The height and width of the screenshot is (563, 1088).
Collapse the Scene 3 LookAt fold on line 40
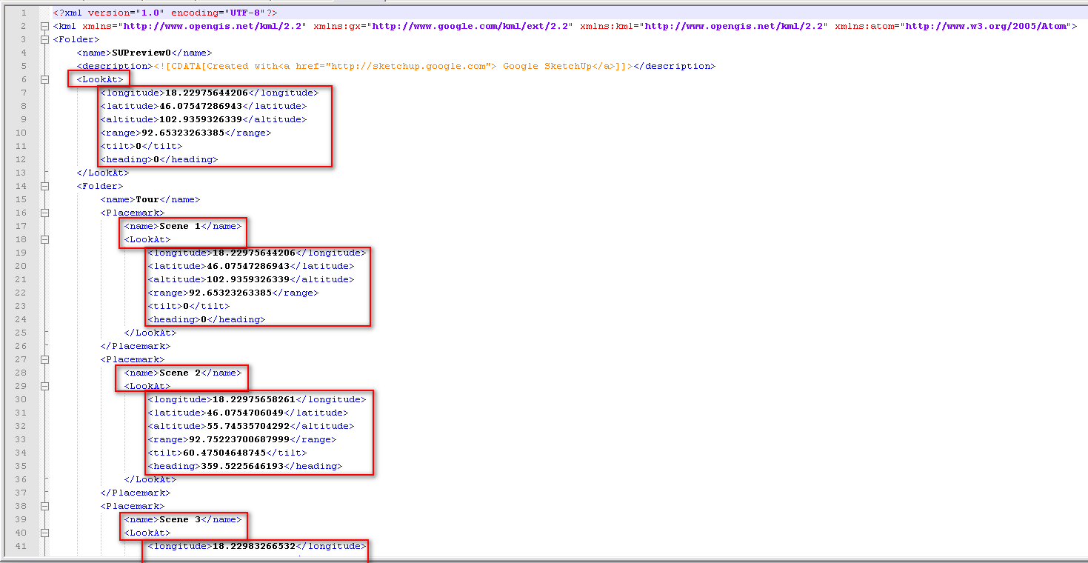tap(45, 533)
